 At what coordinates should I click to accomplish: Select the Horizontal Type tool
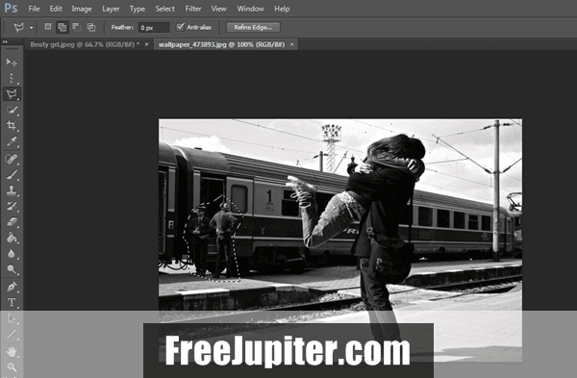coord(12,302)
